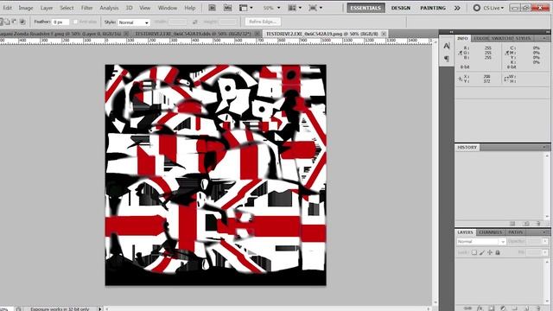The height and width of the screenshot is (311, 553).
Task: Create a new snapshot in History panel
Action: coord(526,224)
